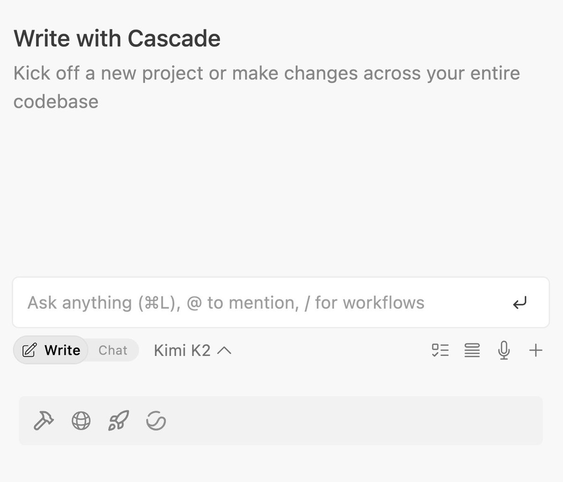Viewport: 563px width, 482px height.
Task: Focus the Ask anything input field
Action: pyautogui.click(x=281, y=302)
